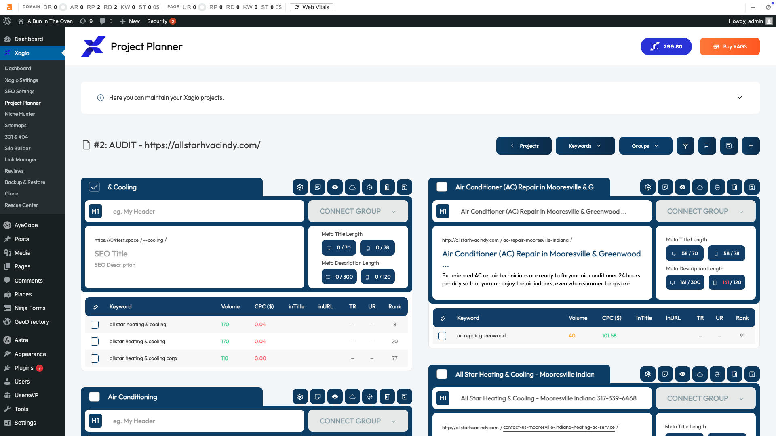The width and height of the screenshot is (776, 436).
Task: Check the Air Conditioner (AC) Repair group checkbox
Action: click(442, 187)
